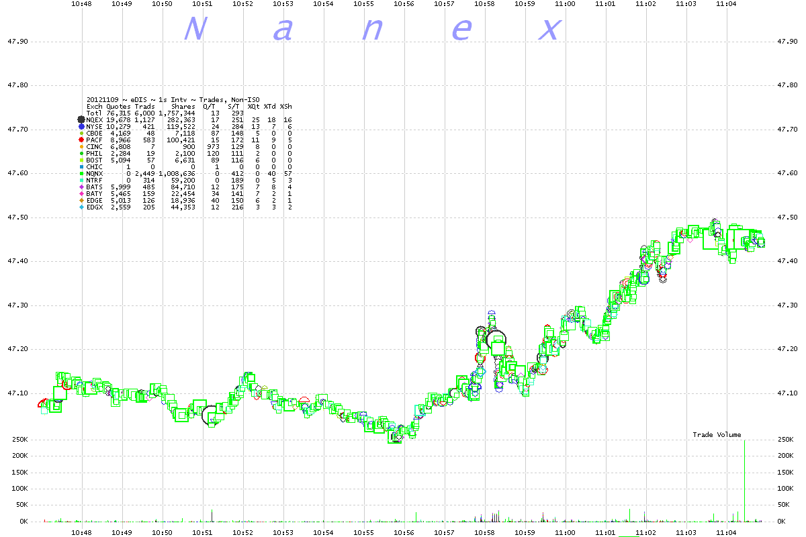Click the EDGX shares value '44,353'
The height and width of the screenshot is (537, 806).
(x=183, y=207)
